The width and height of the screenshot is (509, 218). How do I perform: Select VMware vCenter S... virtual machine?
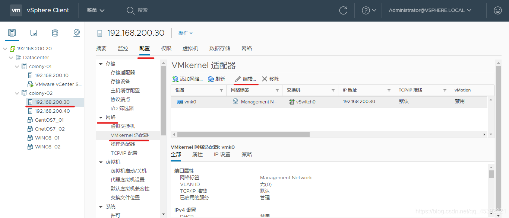tap(58, 84)
